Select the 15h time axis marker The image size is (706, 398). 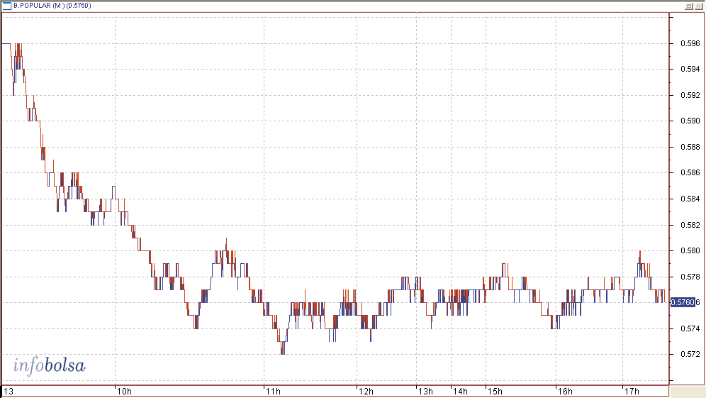(x=494, y=391)
